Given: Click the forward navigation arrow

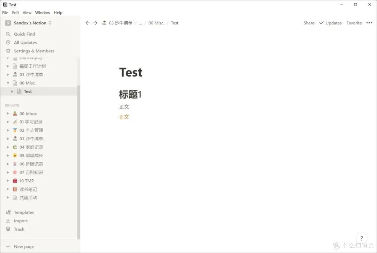Looking at the screenshot, I should (95, 23).
